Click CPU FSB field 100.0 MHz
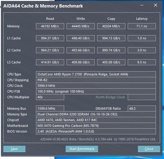164x159 pixels. click(x=96, y=91)
